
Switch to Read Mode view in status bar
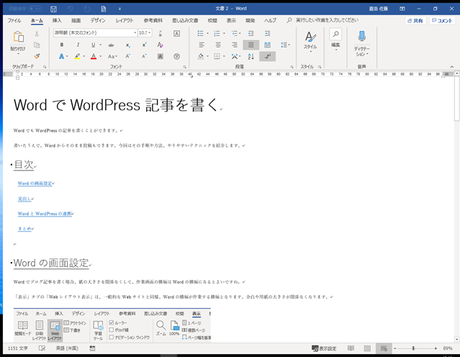351,348
